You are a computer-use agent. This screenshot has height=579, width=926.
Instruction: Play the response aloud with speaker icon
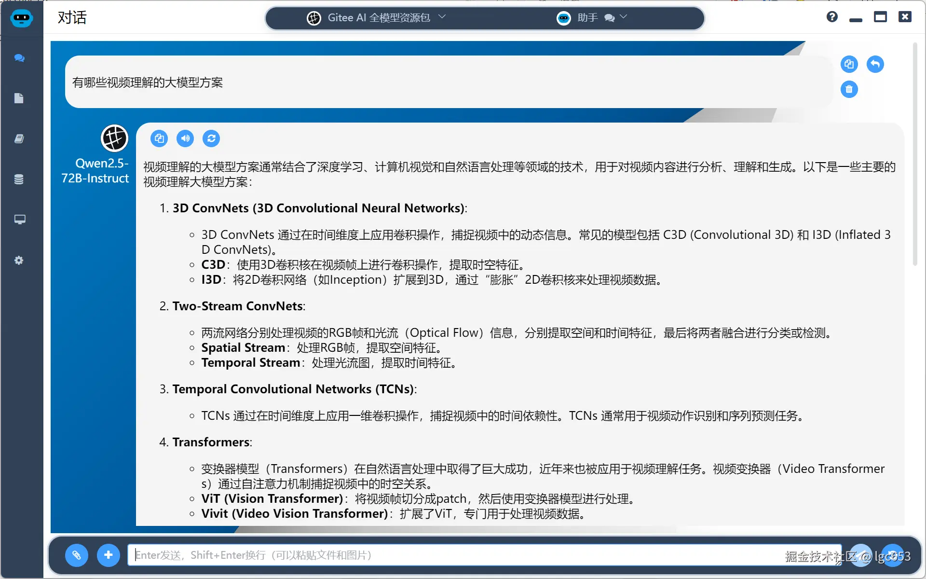(x=185, y=138)
